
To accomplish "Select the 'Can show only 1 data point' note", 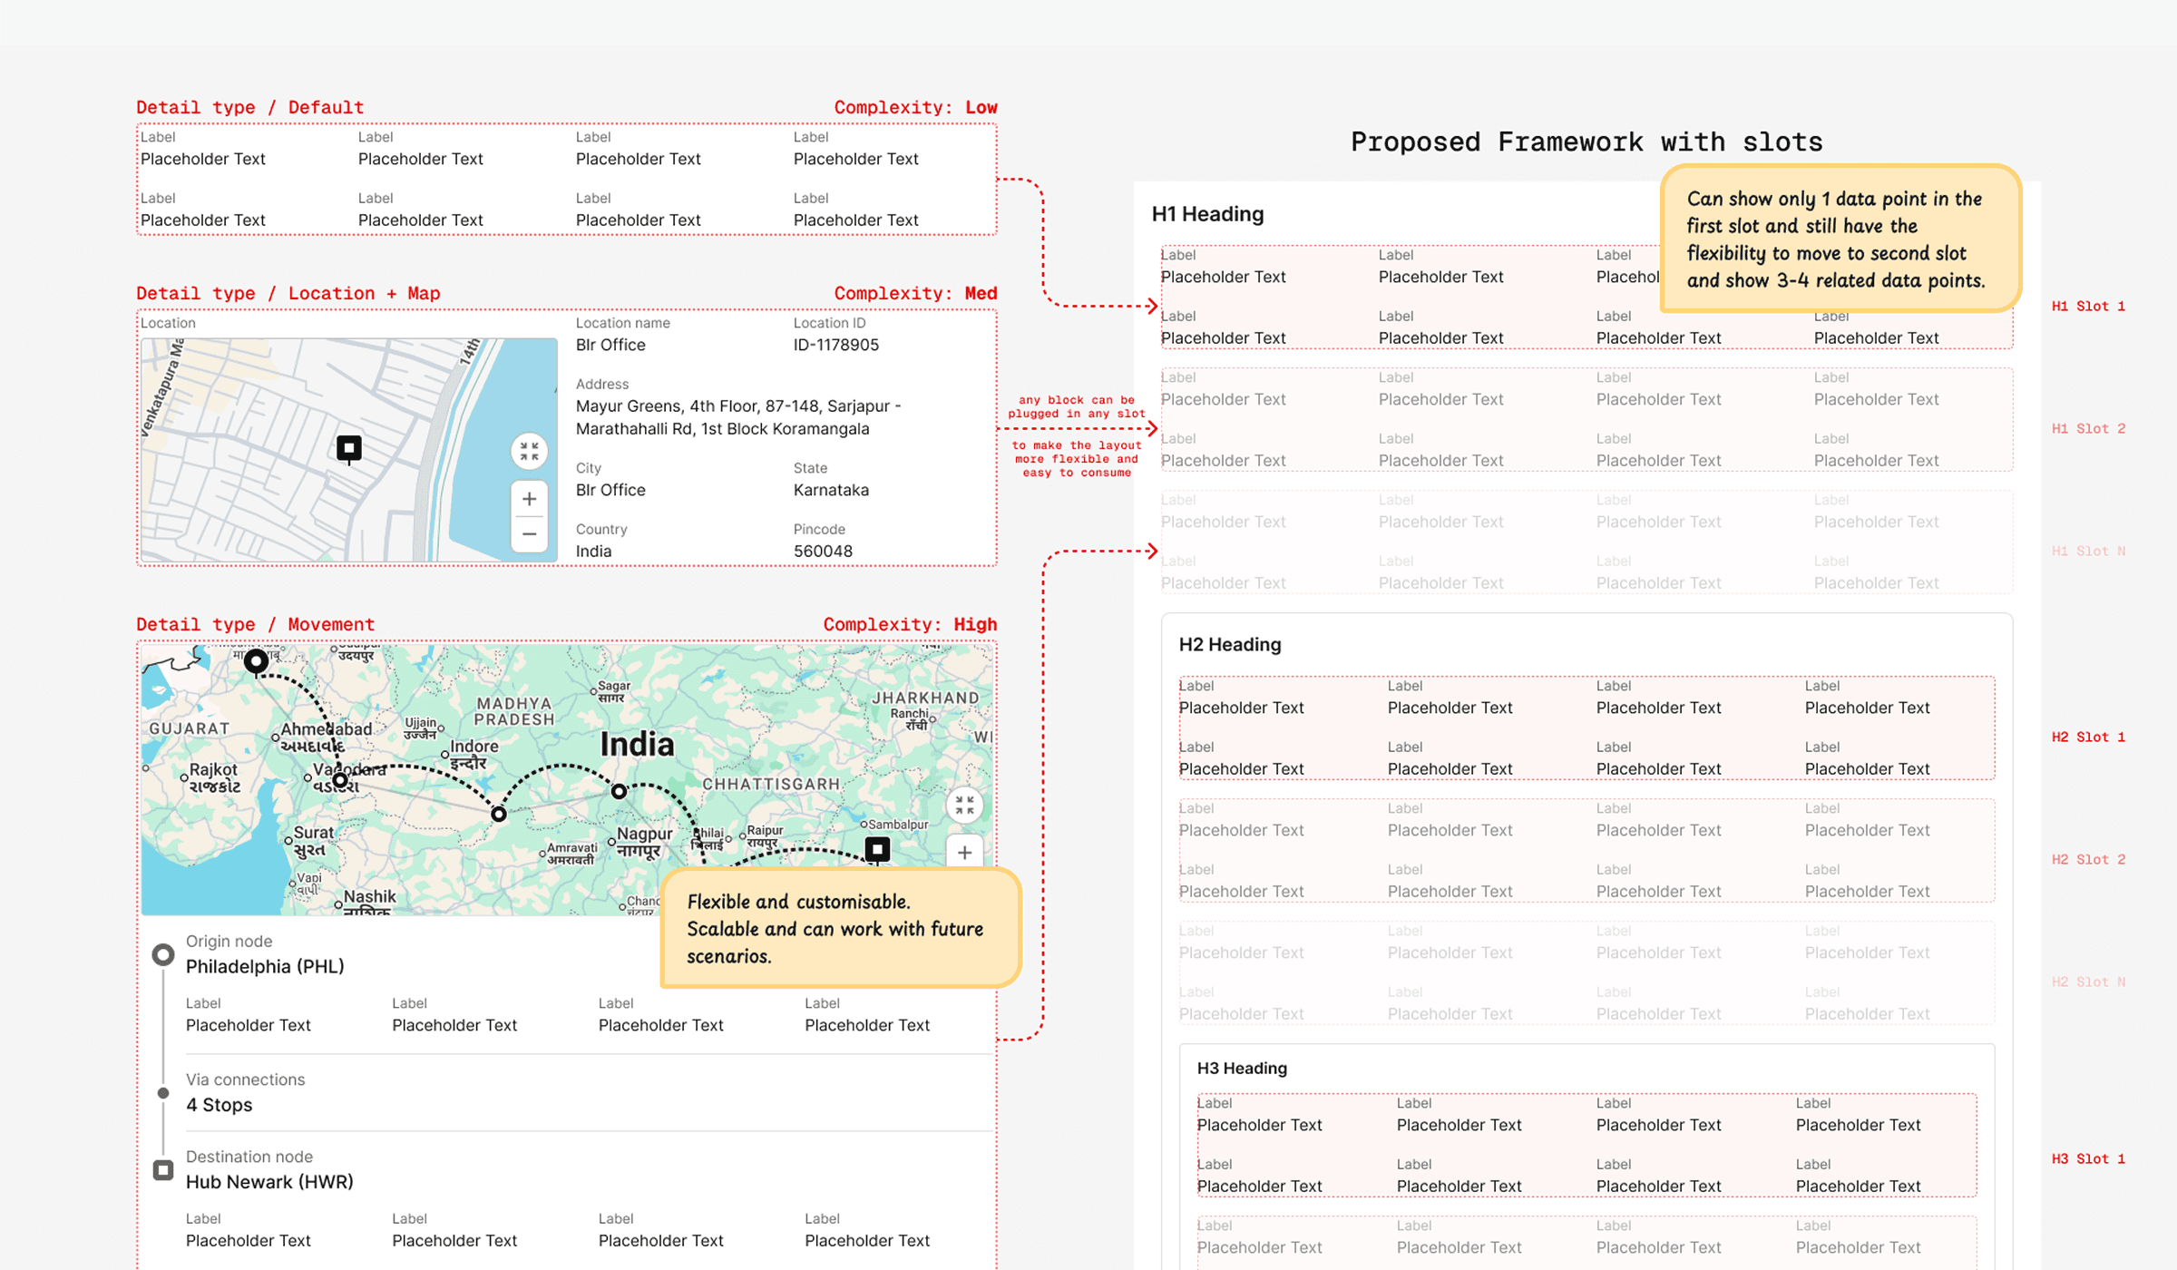I will pos(1840,239).
